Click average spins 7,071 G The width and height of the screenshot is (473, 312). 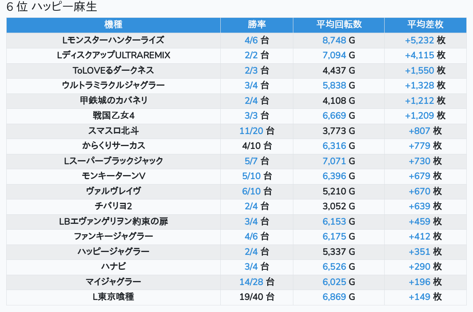tap(339, 161)
